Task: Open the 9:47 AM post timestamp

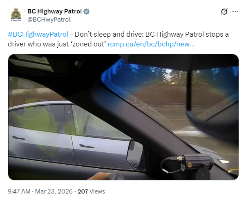Action: pyautogui.click(x=19, y=191)
